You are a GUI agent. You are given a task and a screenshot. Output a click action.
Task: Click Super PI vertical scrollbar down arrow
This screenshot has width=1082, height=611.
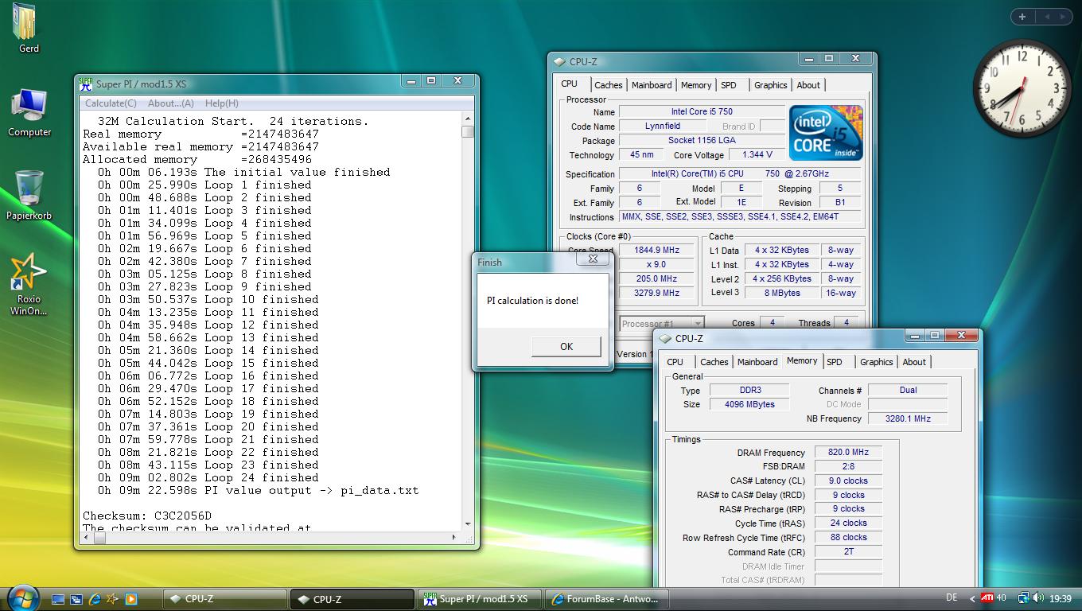point(468,523)
